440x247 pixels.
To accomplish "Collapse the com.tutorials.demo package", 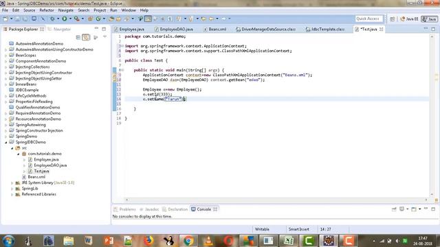I will click(x=19, y=154).
